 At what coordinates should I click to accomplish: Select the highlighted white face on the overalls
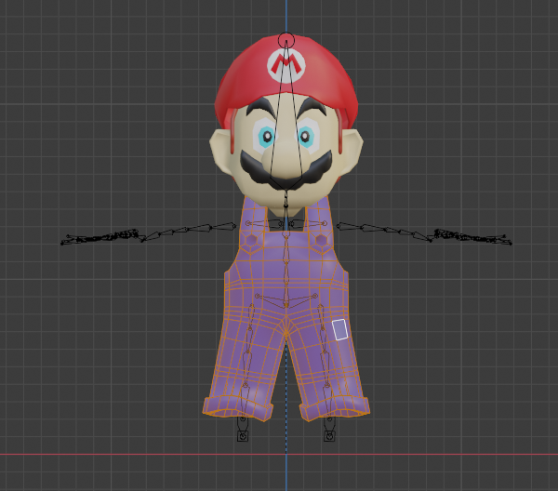tap(339, 330)
